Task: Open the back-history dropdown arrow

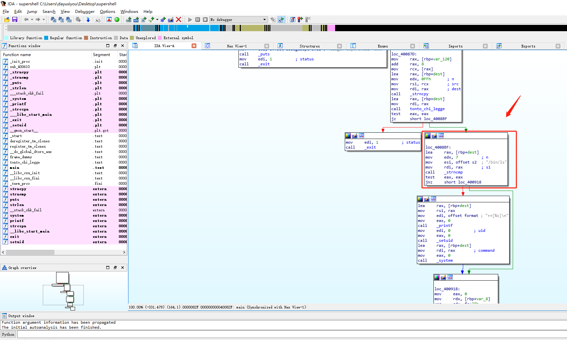Action: point(32,20)
